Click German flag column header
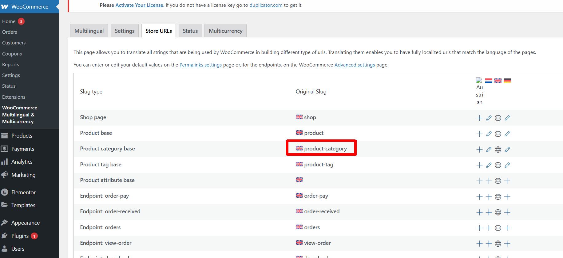Screen dimensions: 563x258 coord(507,81)
